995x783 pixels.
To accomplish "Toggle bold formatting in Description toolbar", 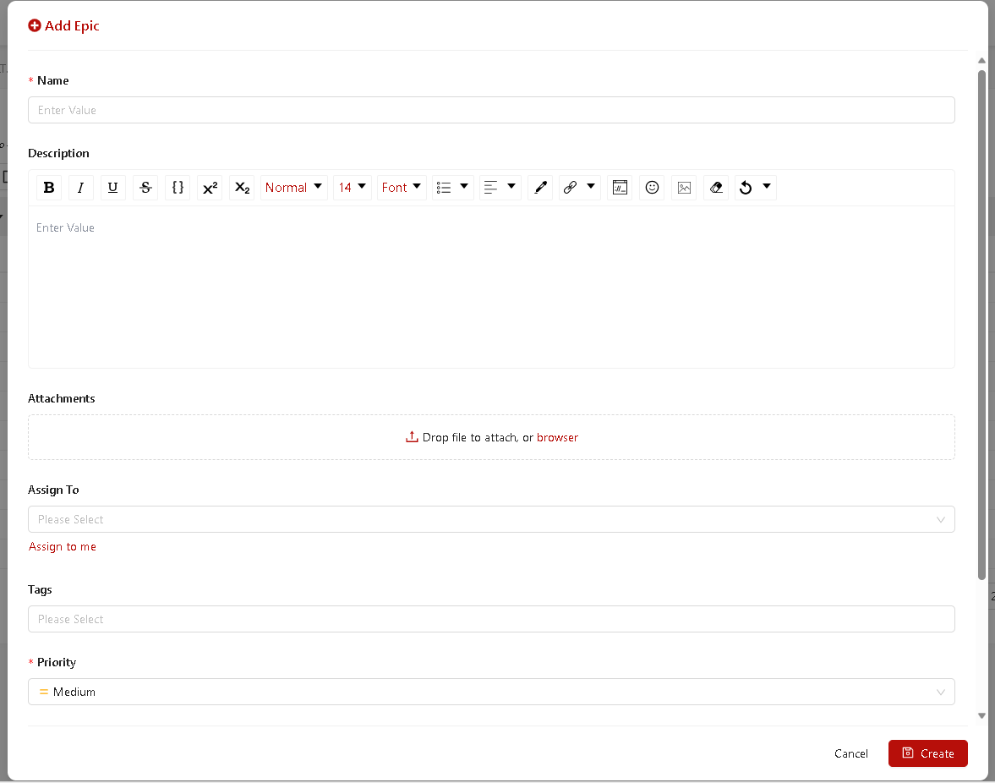I will point(49,187).
